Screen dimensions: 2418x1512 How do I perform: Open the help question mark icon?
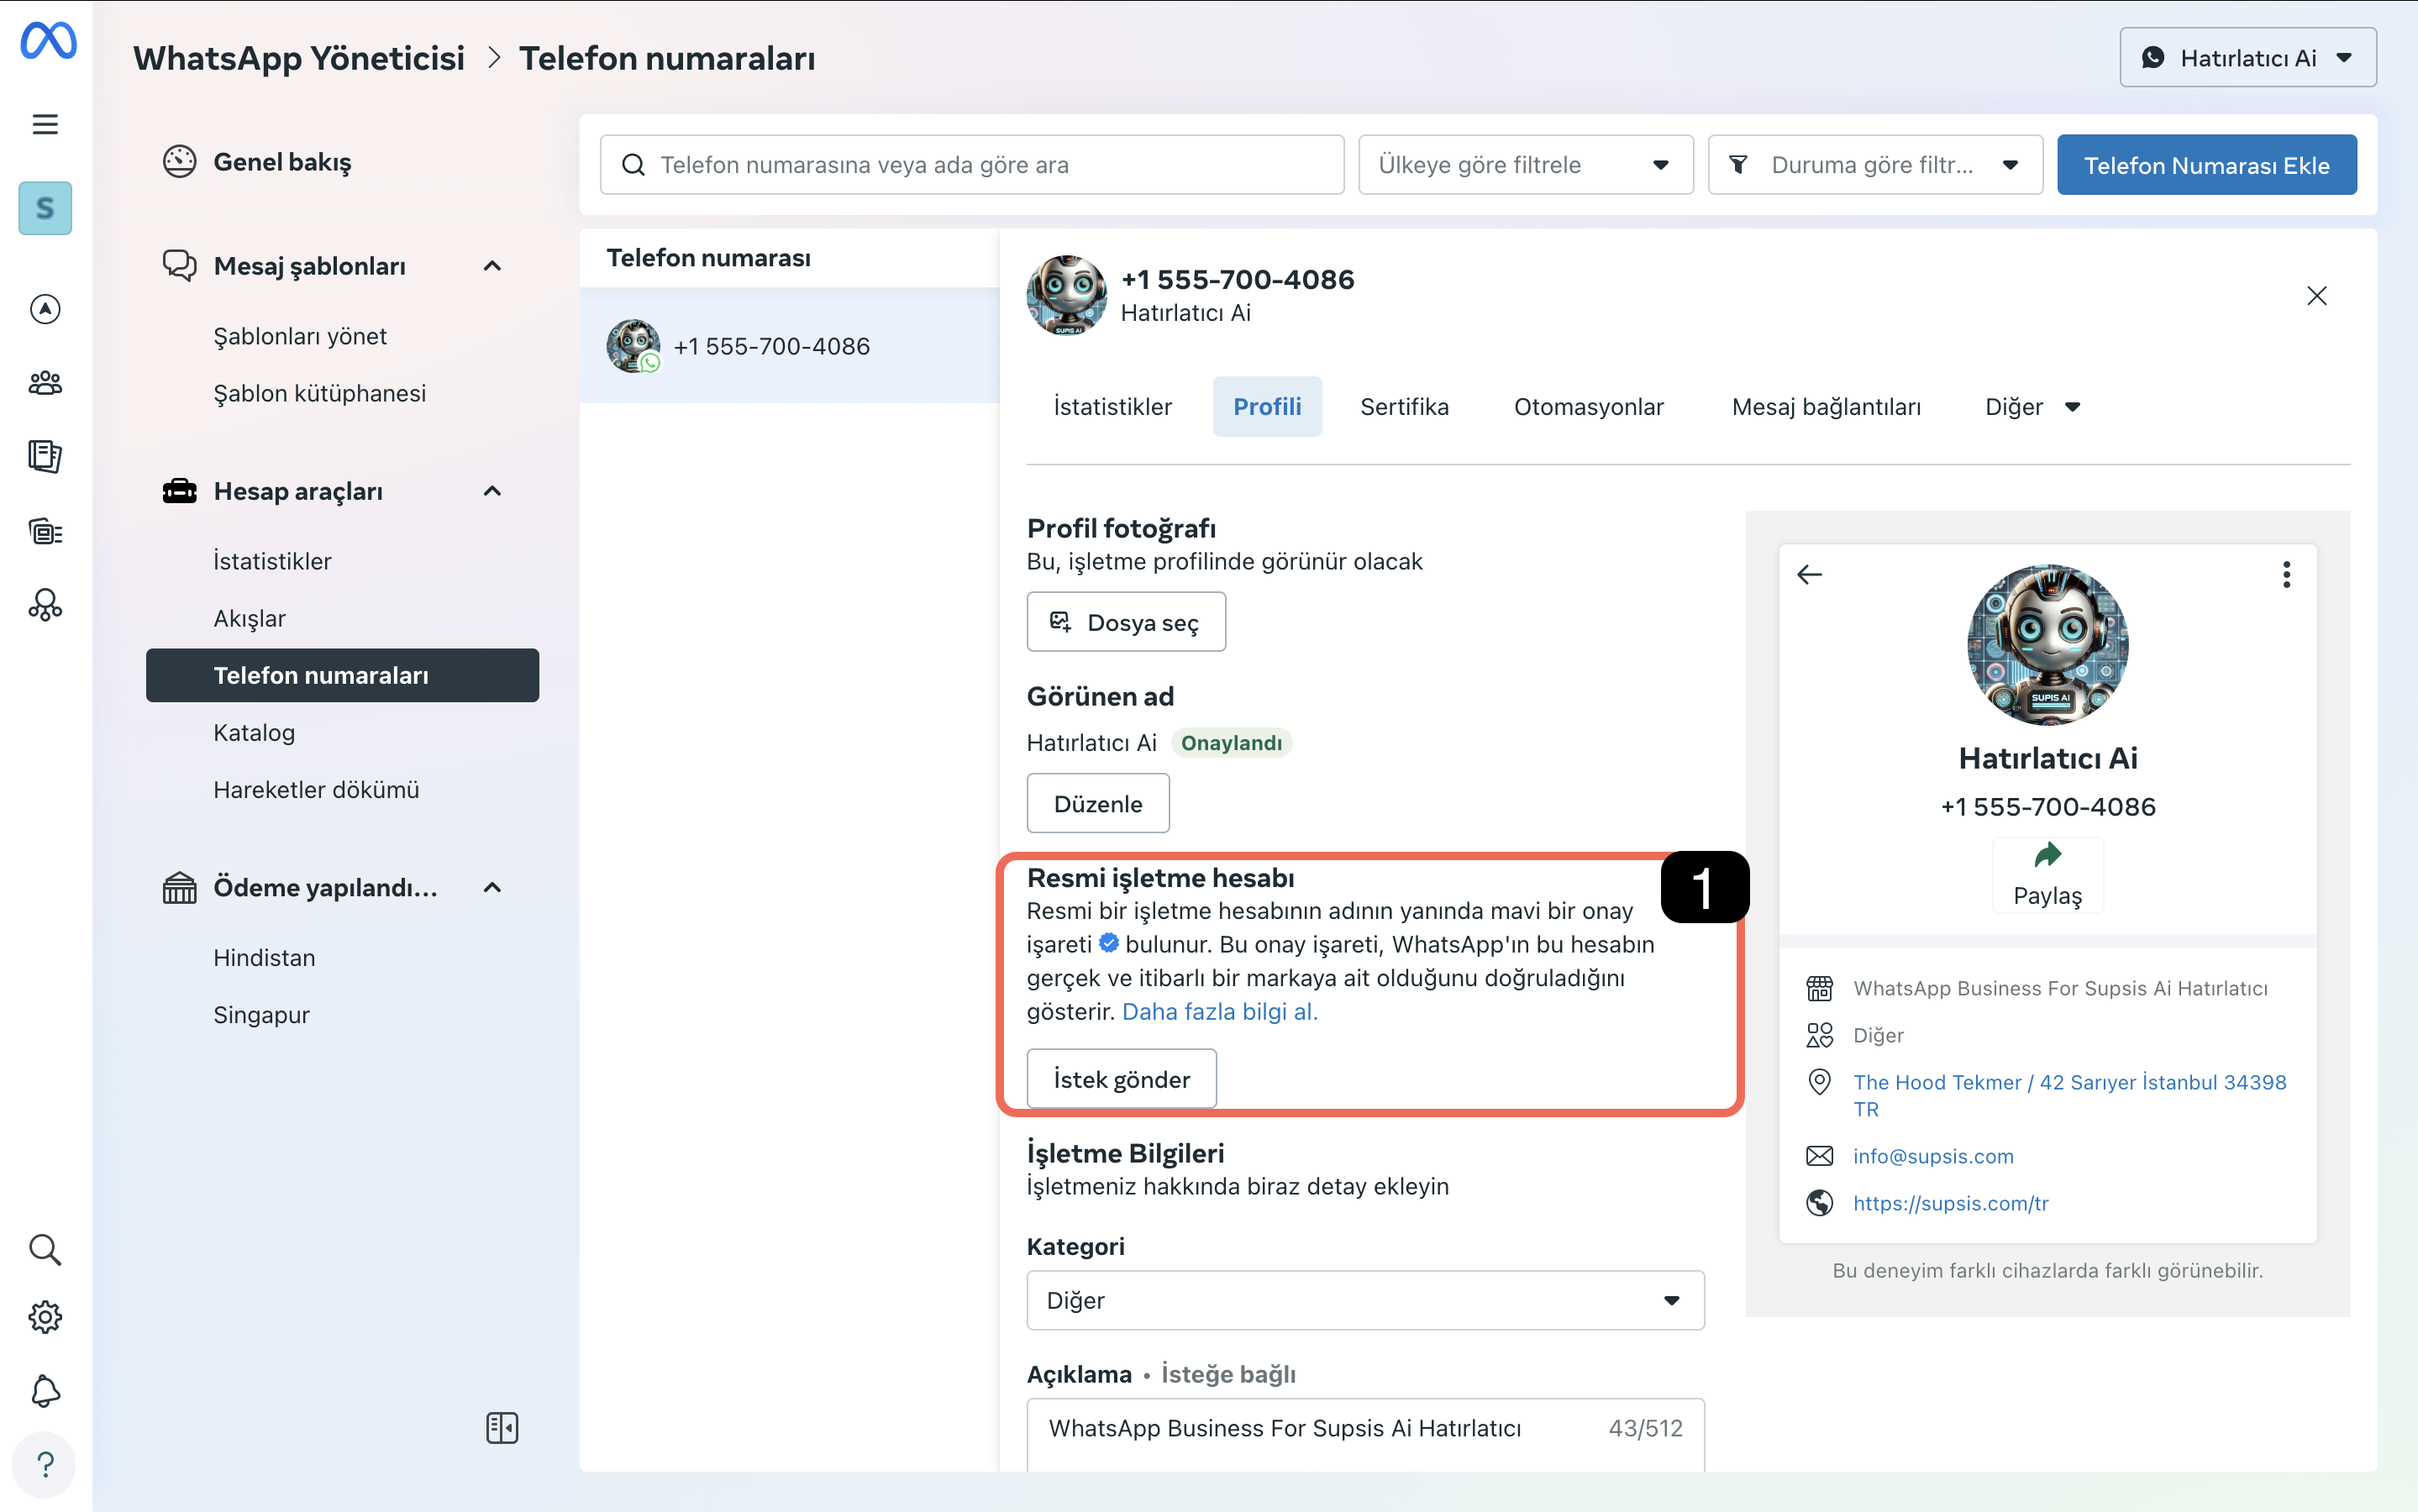(45, 1465)
